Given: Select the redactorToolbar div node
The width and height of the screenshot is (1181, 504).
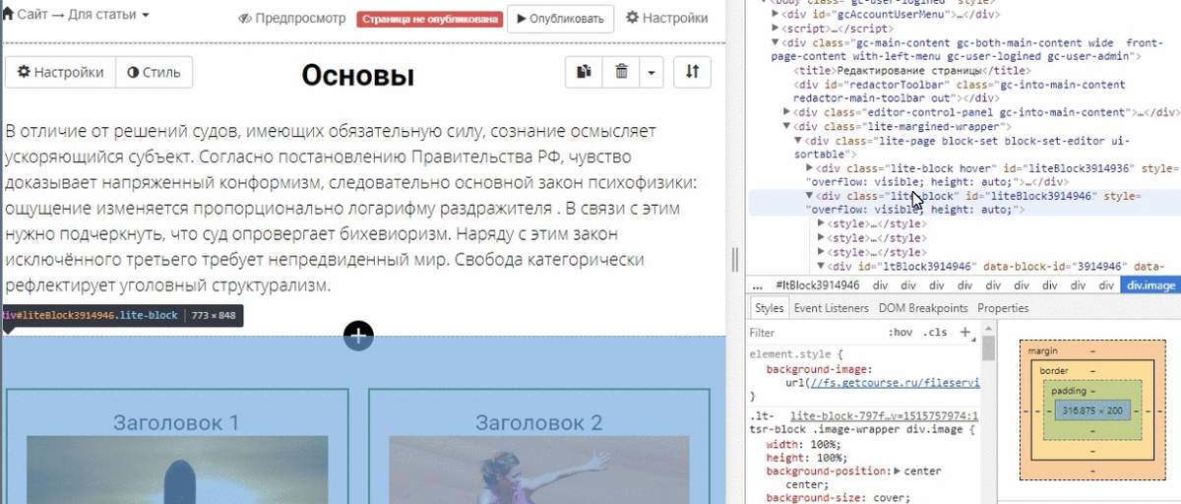Looking at the screenshot, I should pyautogui.click(x=960, y=92).
